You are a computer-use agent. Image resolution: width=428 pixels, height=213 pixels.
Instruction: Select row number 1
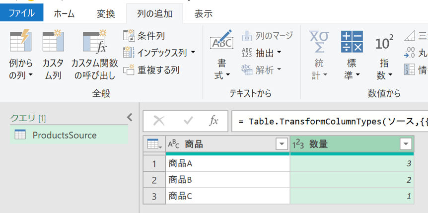pos(154,164)
